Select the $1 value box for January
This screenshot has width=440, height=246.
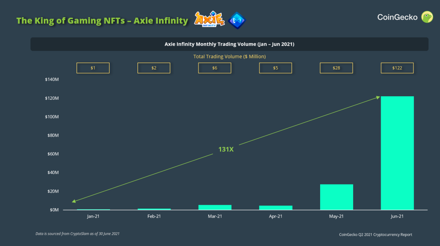coord(93,68)
